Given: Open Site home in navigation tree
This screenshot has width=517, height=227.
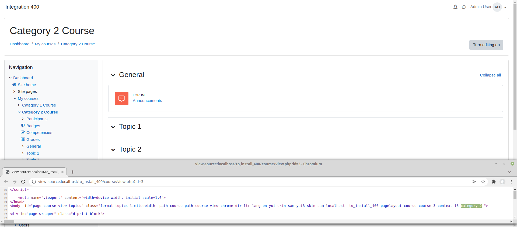Looking at the screenshot, I should (27, 85).
